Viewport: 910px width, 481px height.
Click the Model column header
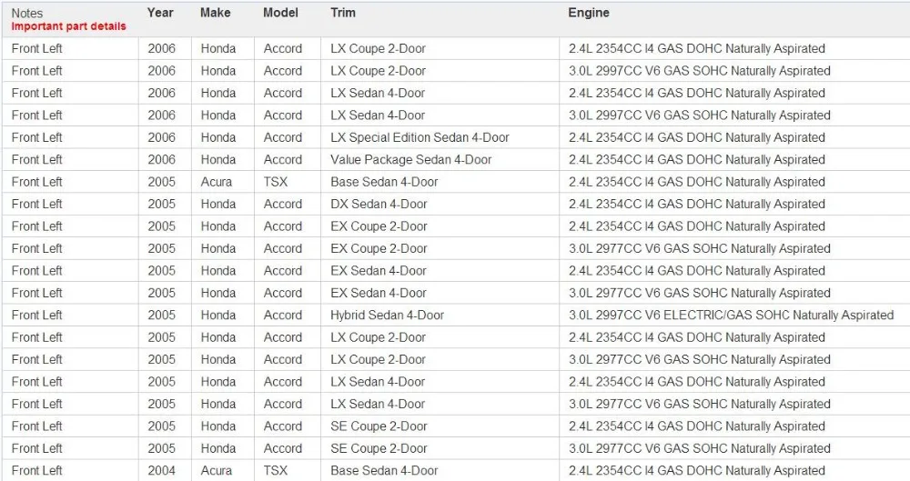pyautogui.click(x=280, y=13)
